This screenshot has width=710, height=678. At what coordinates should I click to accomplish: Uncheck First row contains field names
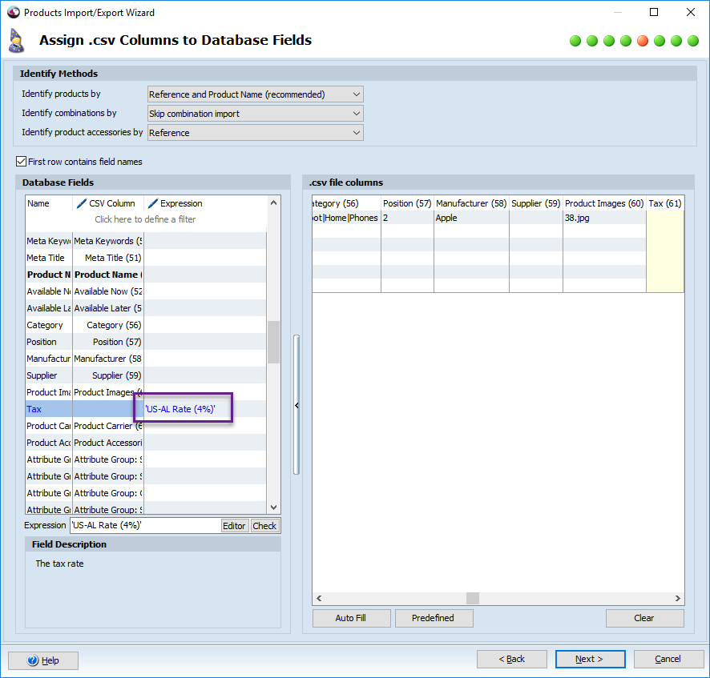click(x=22, y=162)
